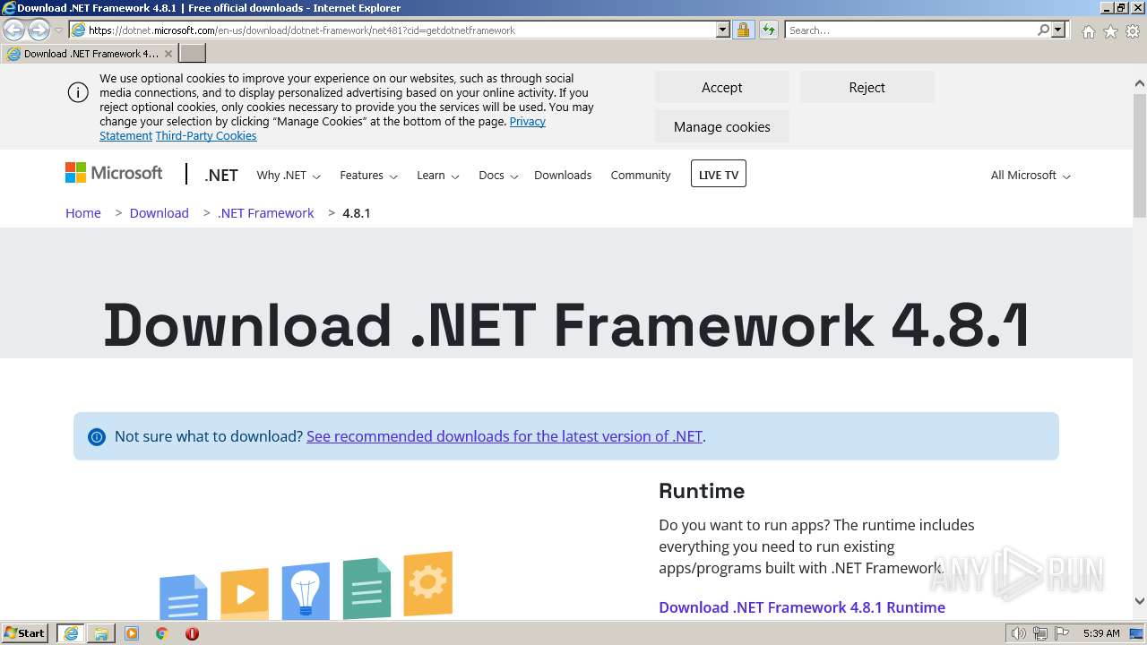Open a new blank tab
Screen dimensions: 1147x645
[x=193, y=54]
